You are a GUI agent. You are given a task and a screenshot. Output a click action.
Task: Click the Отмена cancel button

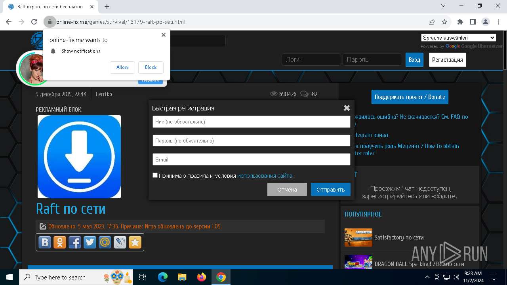(287, 189)
